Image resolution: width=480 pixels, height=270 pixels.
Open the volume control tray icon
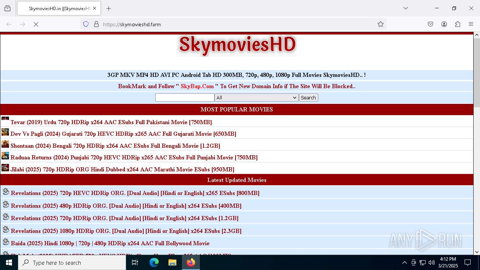point(432,262)
